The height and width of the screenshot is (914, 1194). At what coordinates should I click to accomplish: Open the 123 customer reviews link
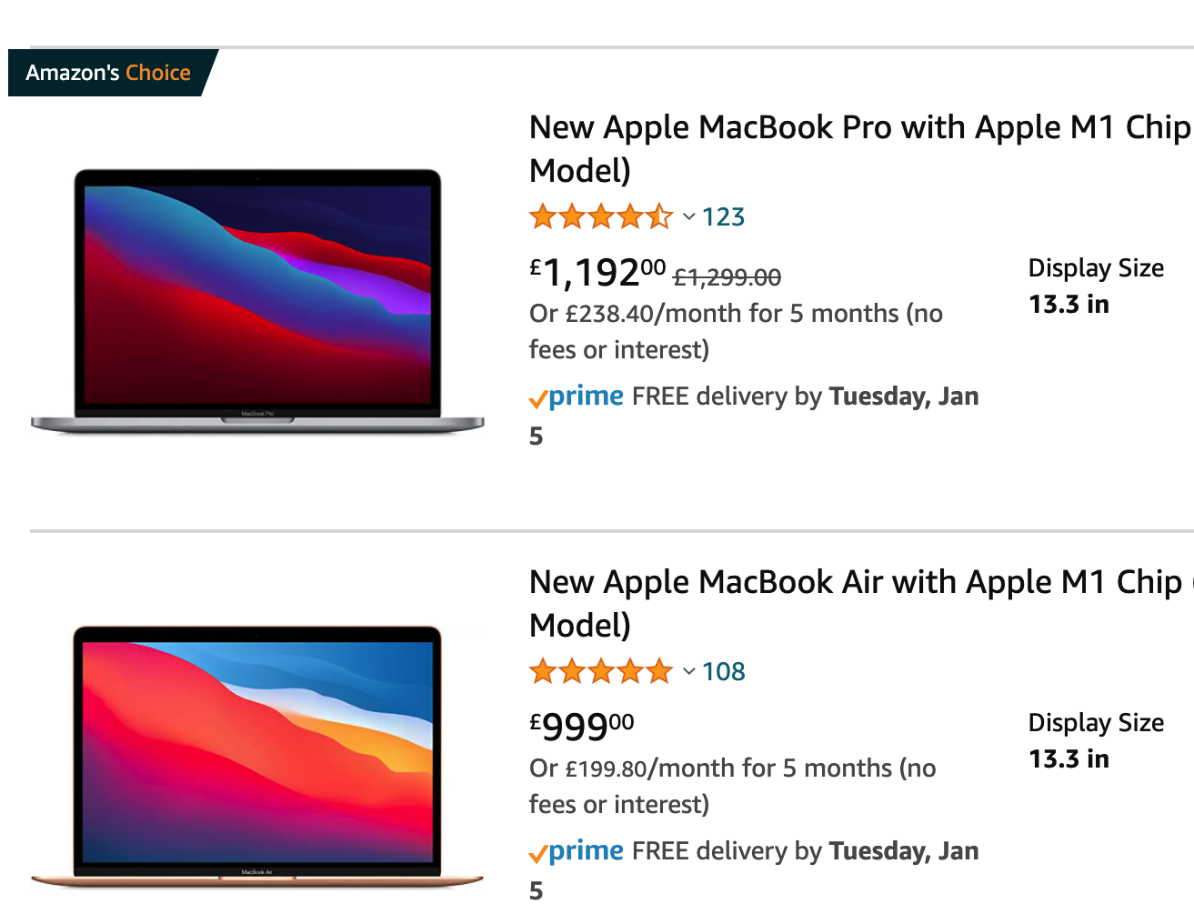[724, 217]
